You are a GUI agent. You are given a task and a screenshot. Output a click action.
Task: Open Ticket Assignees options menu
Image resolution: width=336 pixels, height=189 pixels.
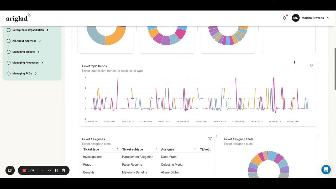coord(217,136)
